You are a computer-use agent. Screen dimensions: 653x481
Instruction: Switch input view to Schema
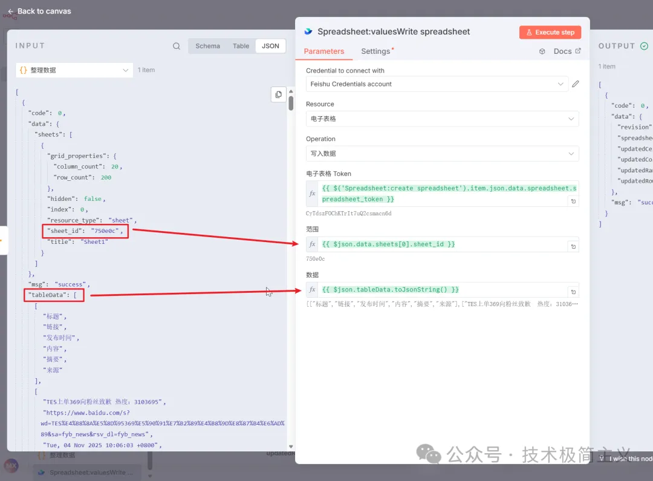(x=207, y=46)
